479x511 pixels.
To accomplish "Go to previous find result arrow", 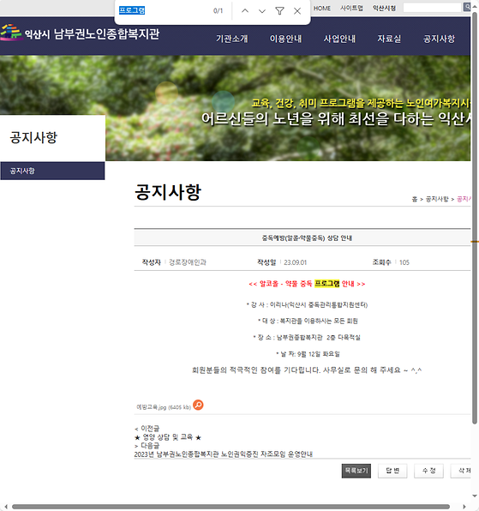I will (x=245, y=11).
